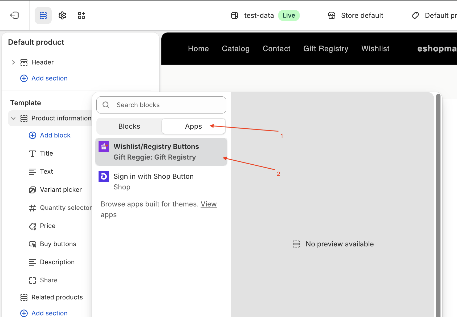457x317 pixels.
Task: Click the Title block icon
Action: (32, 153)
